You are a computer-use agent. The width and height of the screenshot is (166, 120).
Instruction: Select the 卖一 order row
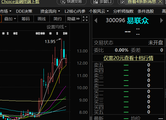pos(128,85)
